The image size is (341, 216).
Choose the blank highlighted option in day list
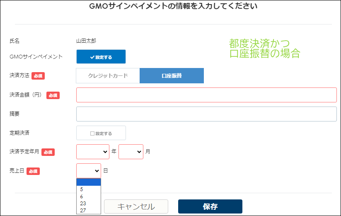89,182
